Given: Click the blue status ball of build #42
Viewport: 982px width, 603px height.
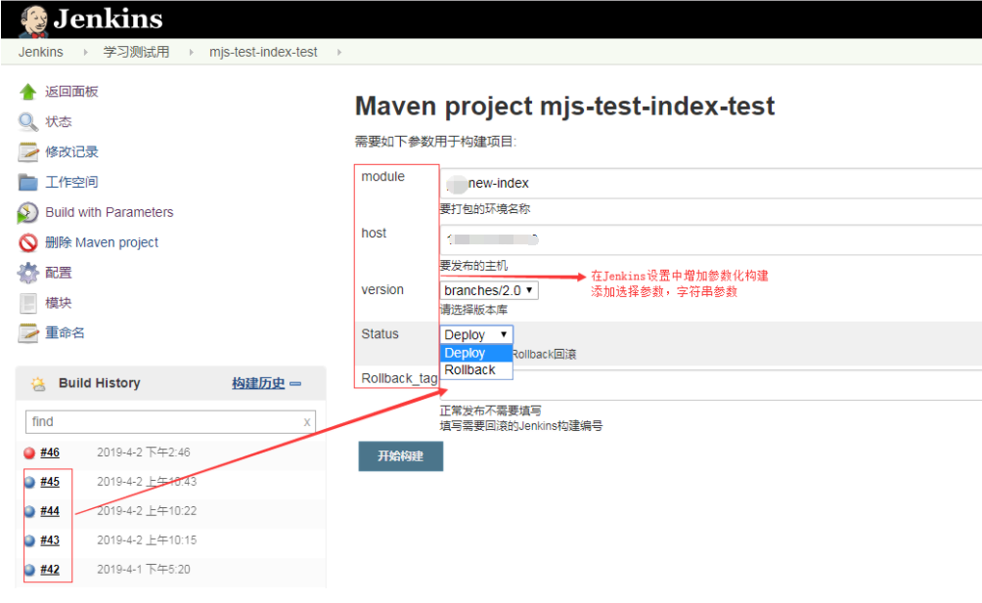Looking at the screenshot, I should click(29, 570).
